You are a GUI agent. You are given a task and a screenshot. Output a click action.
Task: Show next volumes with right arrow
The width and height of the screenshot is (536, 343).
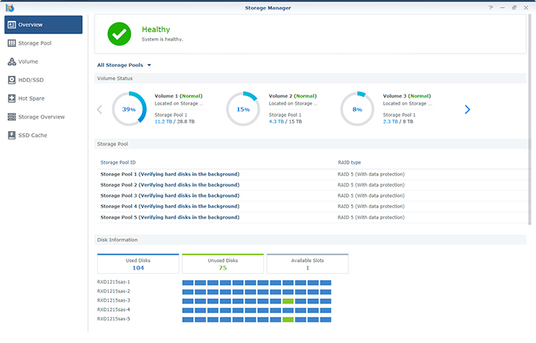point(467,110)
